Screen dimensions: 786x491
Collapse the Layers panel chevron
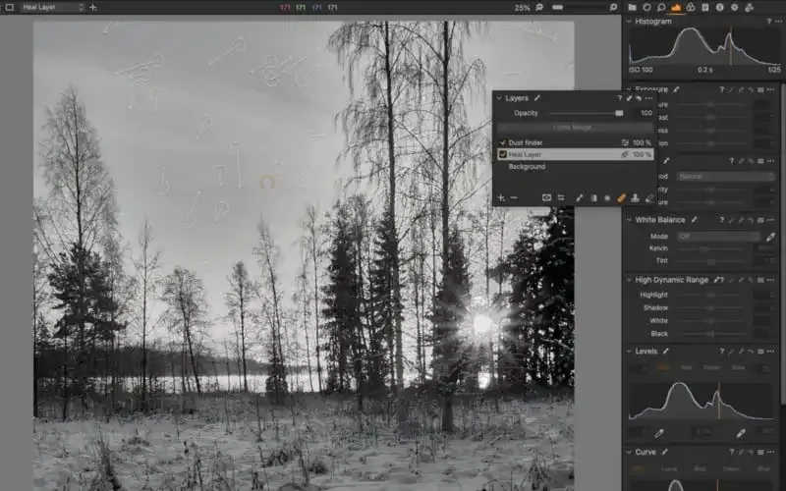pos(499,98)
